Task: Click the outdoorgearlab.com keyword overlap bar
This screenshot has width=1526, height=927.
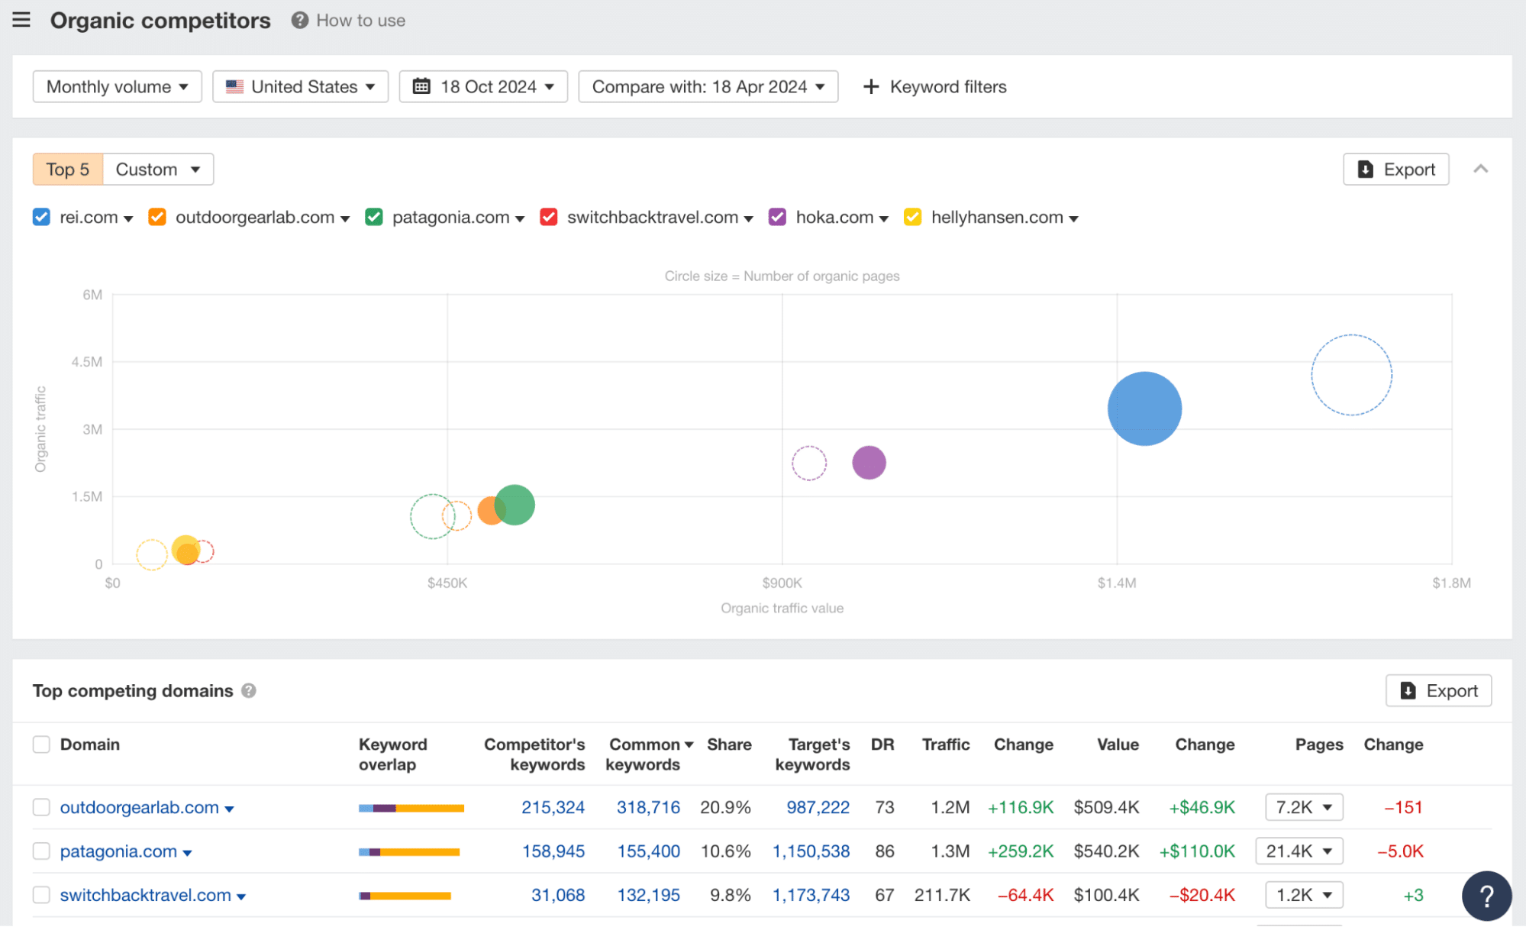Action: pyautogui.click(x=411, y=808)
